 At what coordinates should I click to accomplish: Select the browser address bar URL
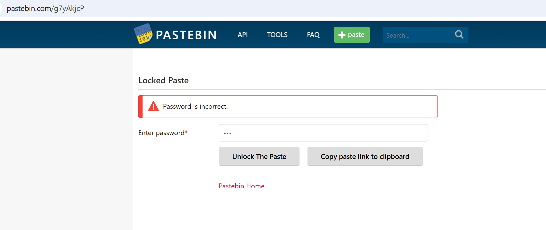(45, 8)
